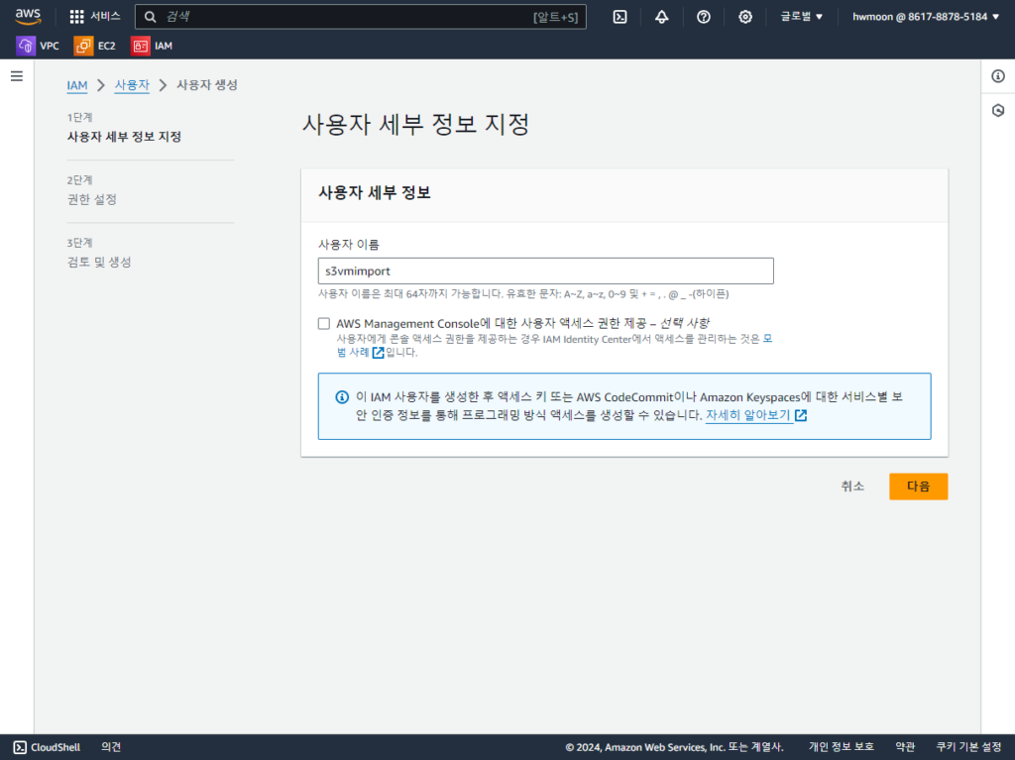The height and width of the screenshot is (760, 1015).
Task: Open the hwmoon account dropdown
Action: click(x=926, y=17)
